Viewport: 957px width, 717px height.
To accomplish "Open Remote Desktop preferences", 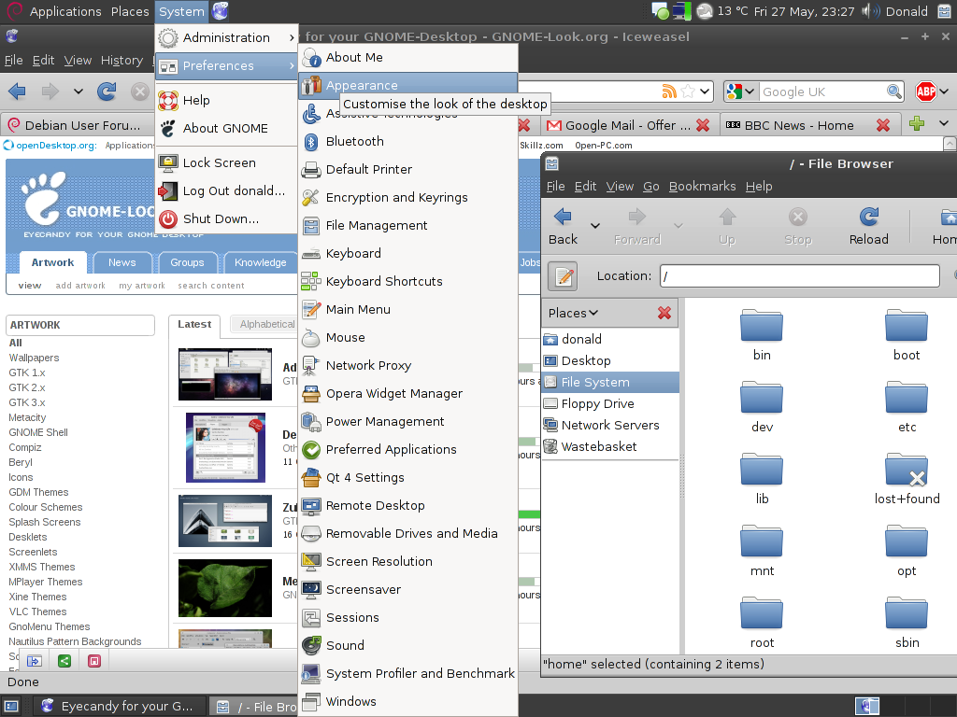I will 407,506.
